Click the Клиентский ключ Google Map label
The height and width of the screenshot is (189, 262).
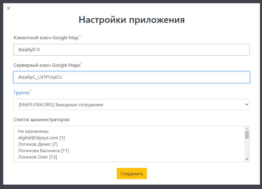click(46, 37)
